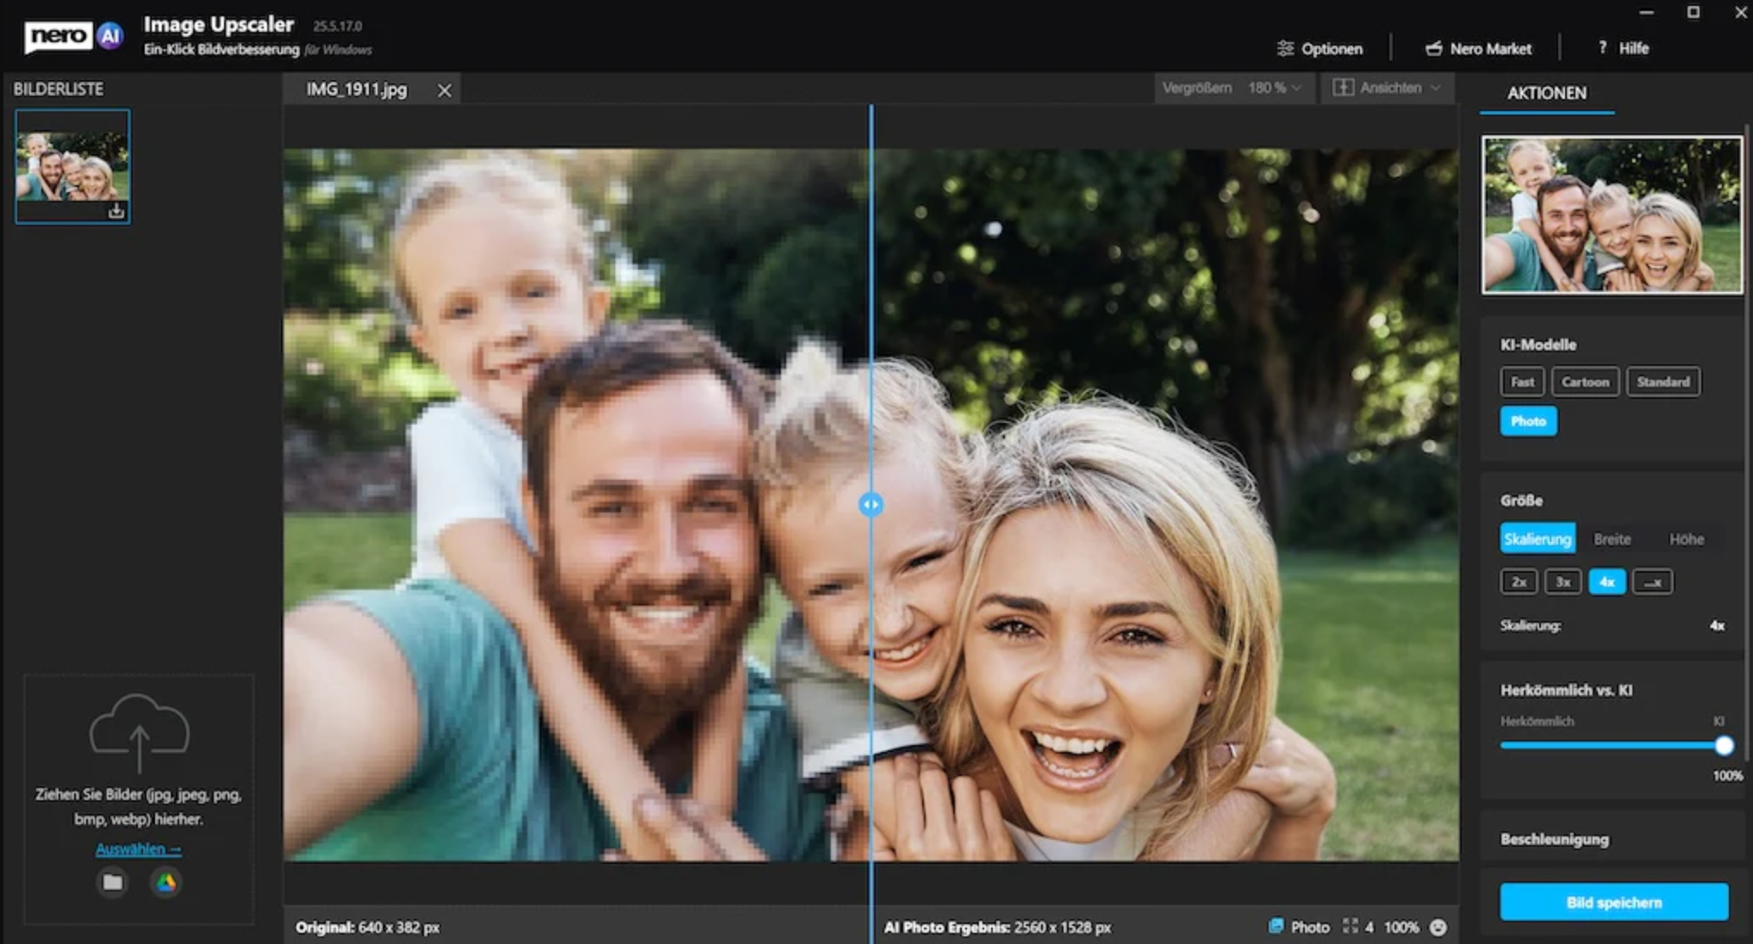Screen dimensions: 1753x944
Task: Choose the custom scaling factor option
Action: (x=1652, y=582)
